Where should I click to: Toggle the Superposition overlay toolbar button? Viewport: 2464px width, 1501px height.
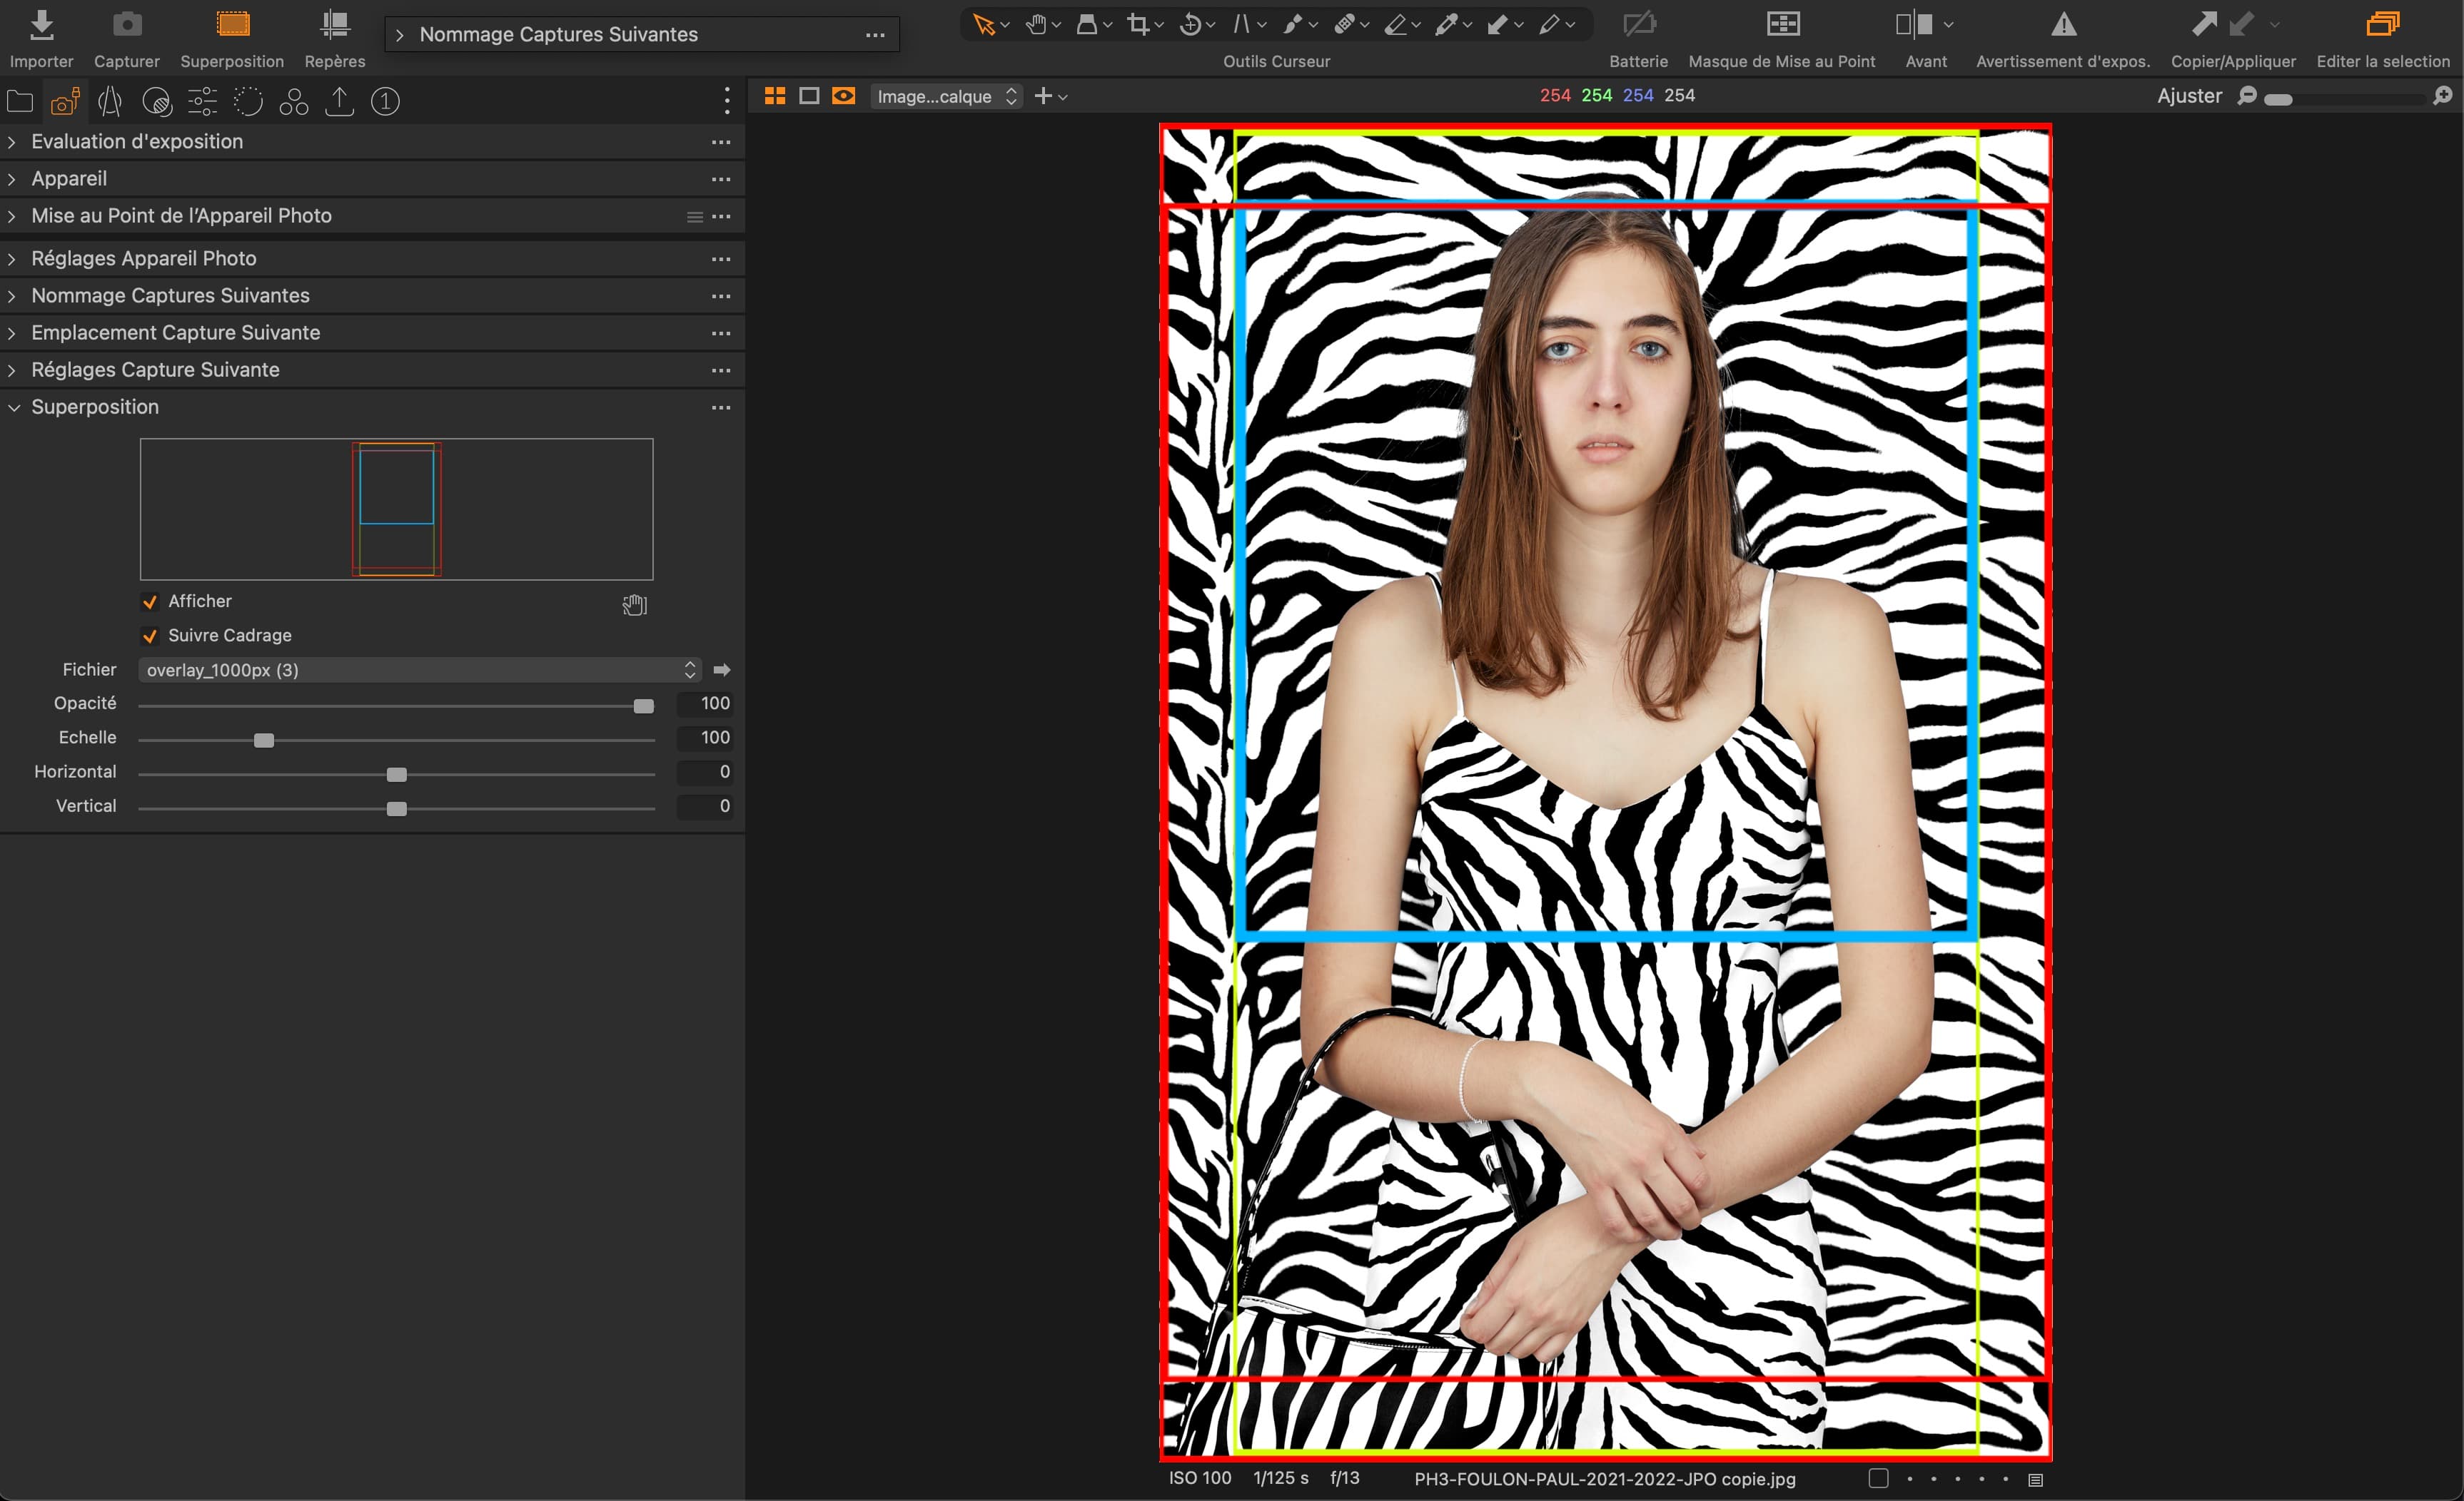tap(232, 24)
